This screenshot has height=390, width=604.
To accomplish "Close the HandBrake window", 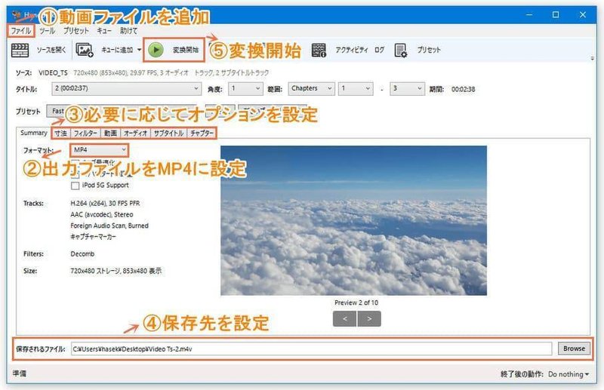I will [x=582, y=14].
